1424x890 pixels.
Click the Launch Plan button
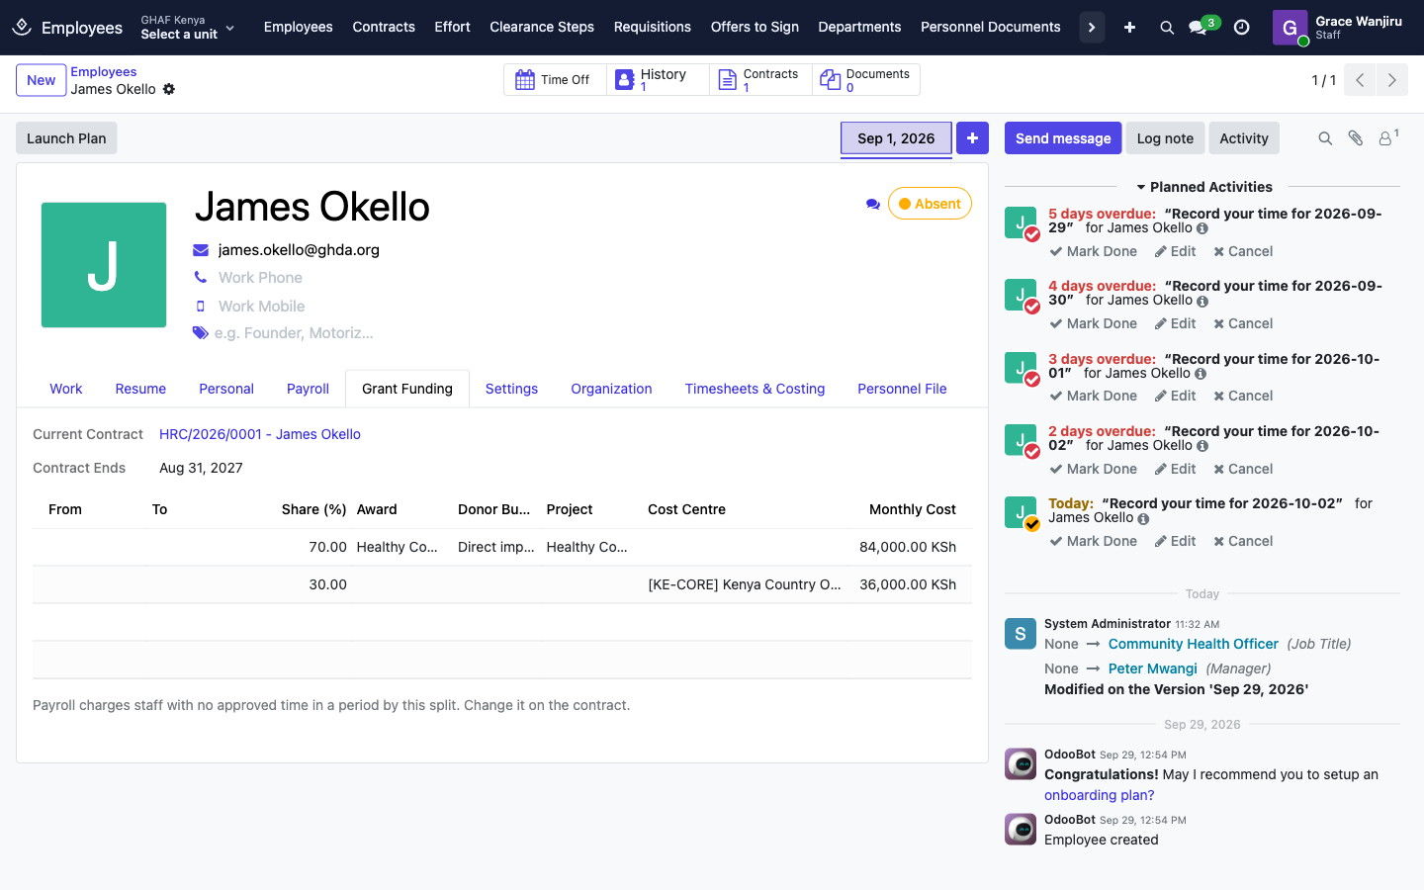[x=66, y=138]
